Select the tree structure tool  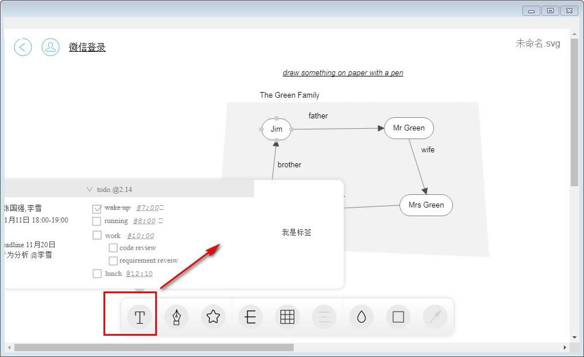tap(250, 317)
